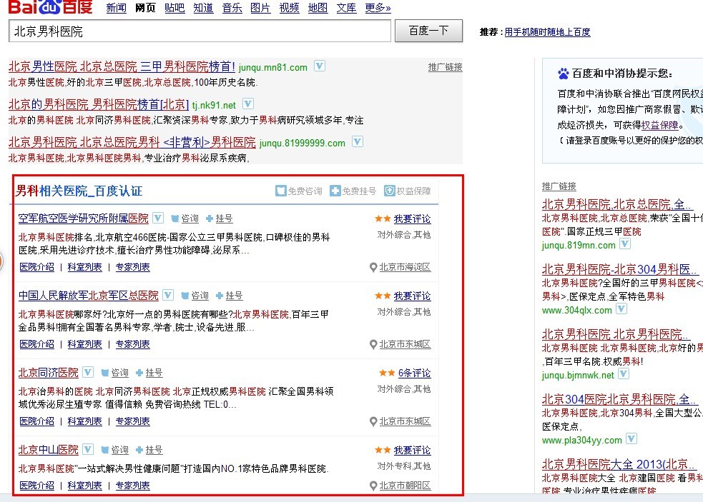Open 科室列表 for 北京中山医院
This screenshot has height=502, width=703.
pyautogui.click(x=84, y=486)
